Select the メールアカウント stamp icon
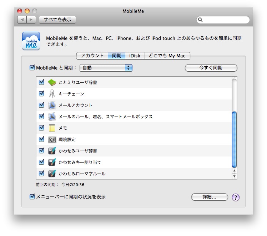267x236 pixels. pos(52,105)
